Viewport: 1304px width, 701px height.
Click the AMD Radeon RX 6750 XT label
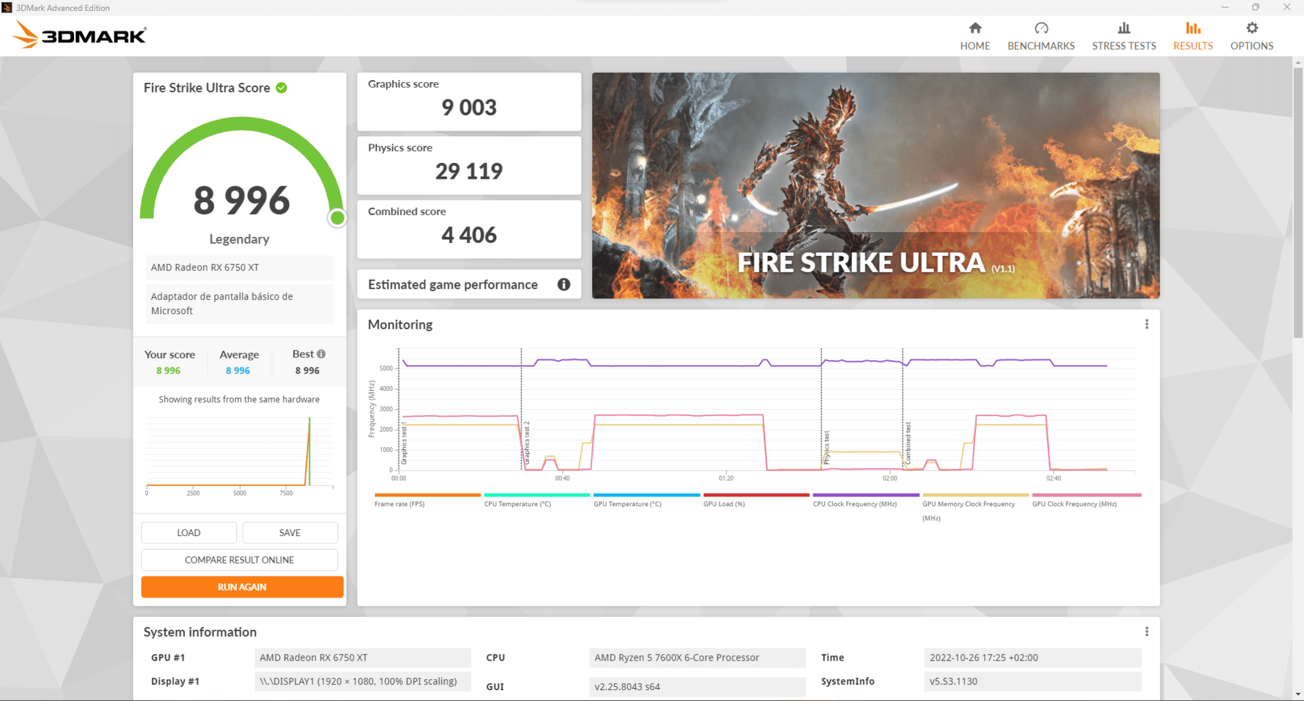coord(239,268)
